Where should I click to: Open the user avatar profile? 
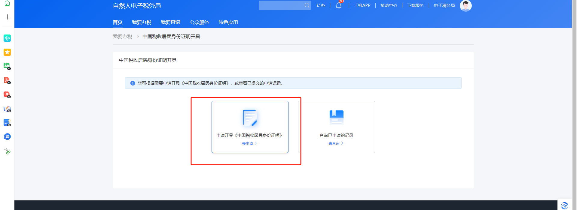pos(466,5)
